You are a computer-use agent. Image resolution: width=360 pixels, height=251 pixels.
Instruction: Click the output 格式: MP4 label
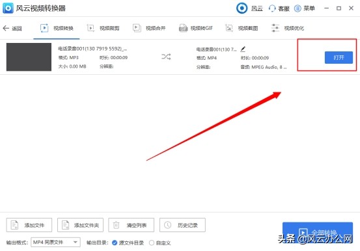tap(206, 58)
